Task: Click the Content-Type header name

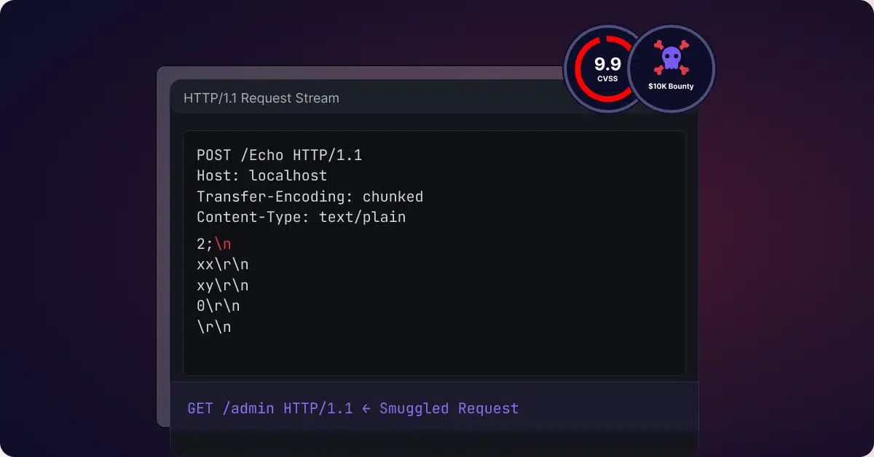Action: click(253, 217)
